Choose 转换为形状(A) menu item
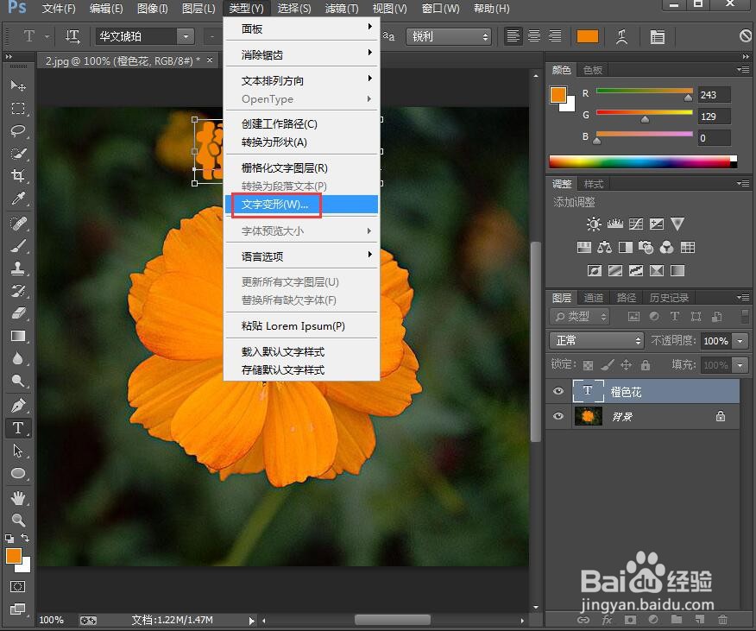 click(301, 142)
